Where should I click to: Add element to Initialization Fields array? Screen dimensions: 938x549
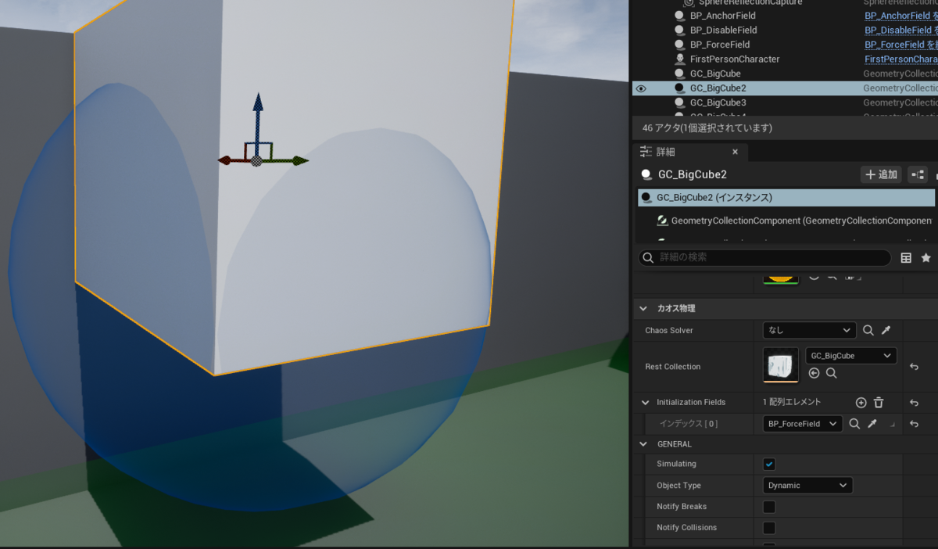[861, 403]
